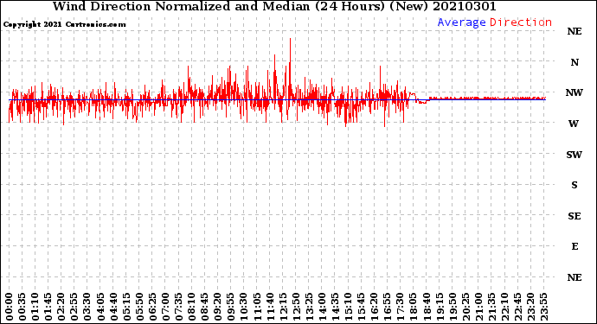Click the 17:30 time label
This screenshot has height=324, width=597.
[x=401, y=307]
